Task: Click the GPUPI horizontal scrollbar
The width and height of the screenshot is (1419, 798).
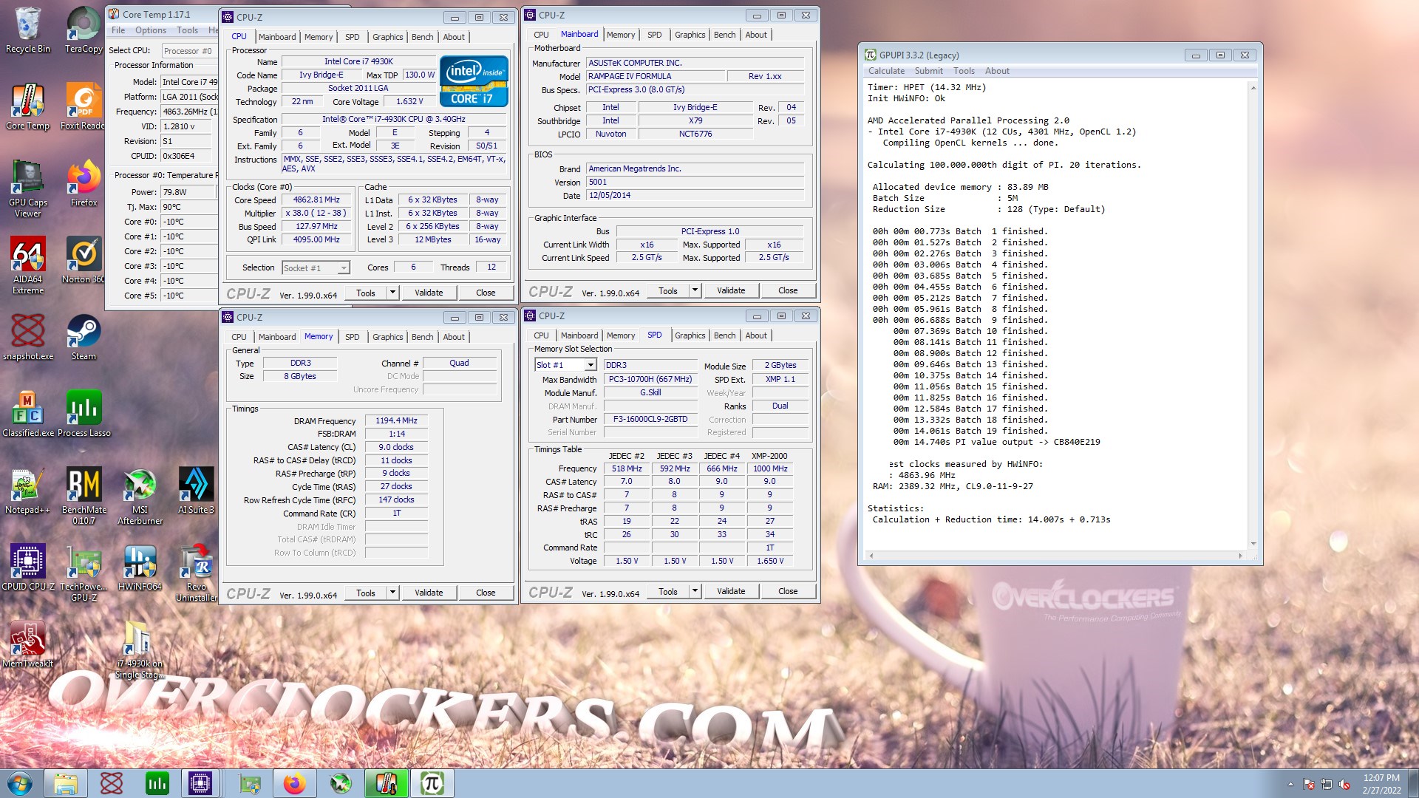Action: [x=1055, y=555]
